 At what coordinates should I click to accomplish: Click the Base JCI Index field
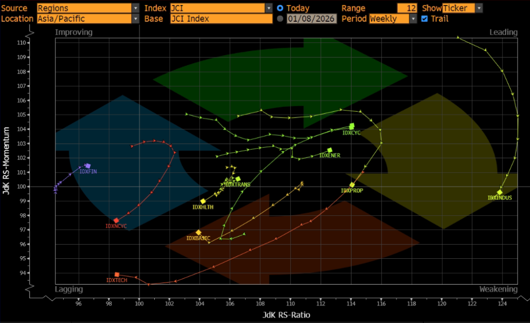(x=221, y=19)
